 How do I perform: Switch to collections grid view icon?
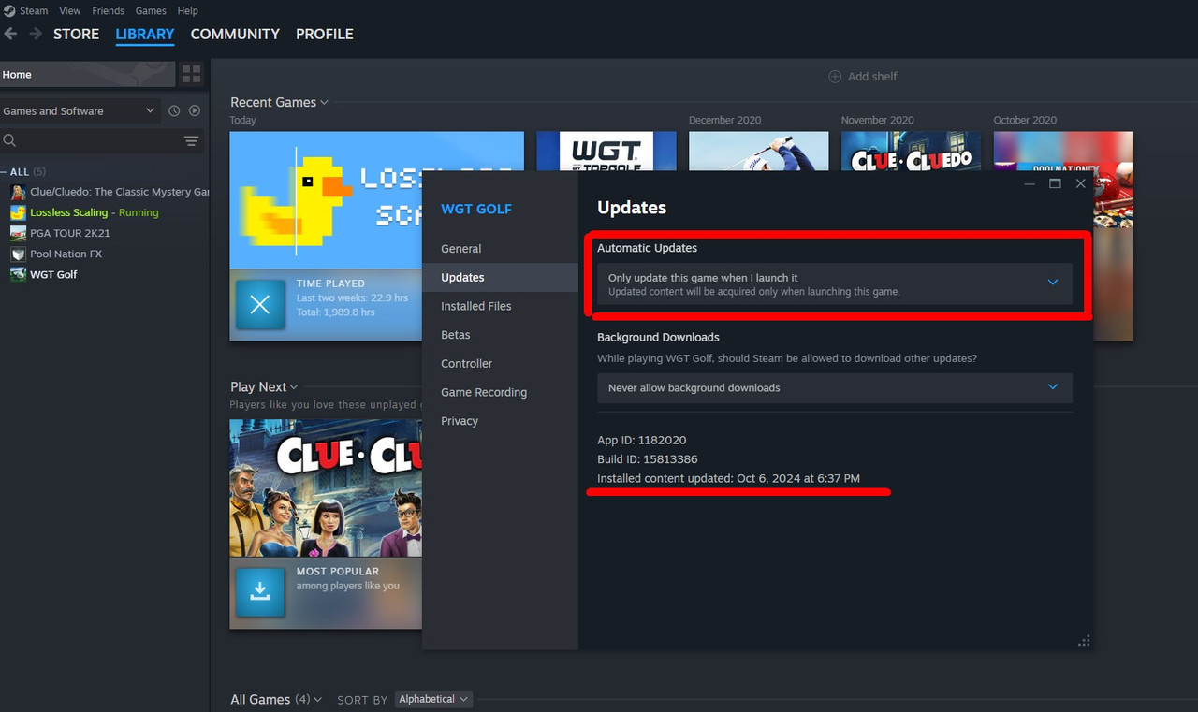pos(192,75)
